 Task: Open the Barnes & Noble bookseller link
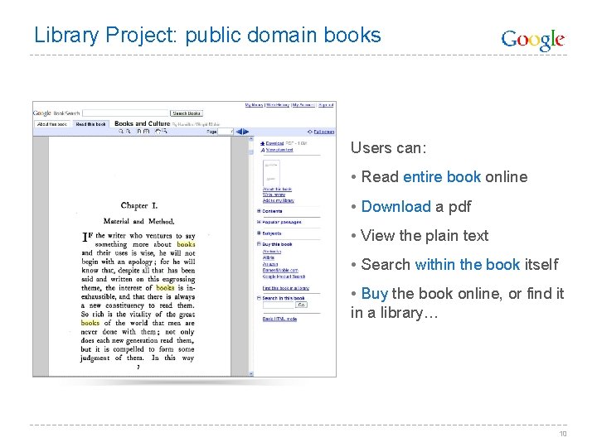(x=280, y=270)
